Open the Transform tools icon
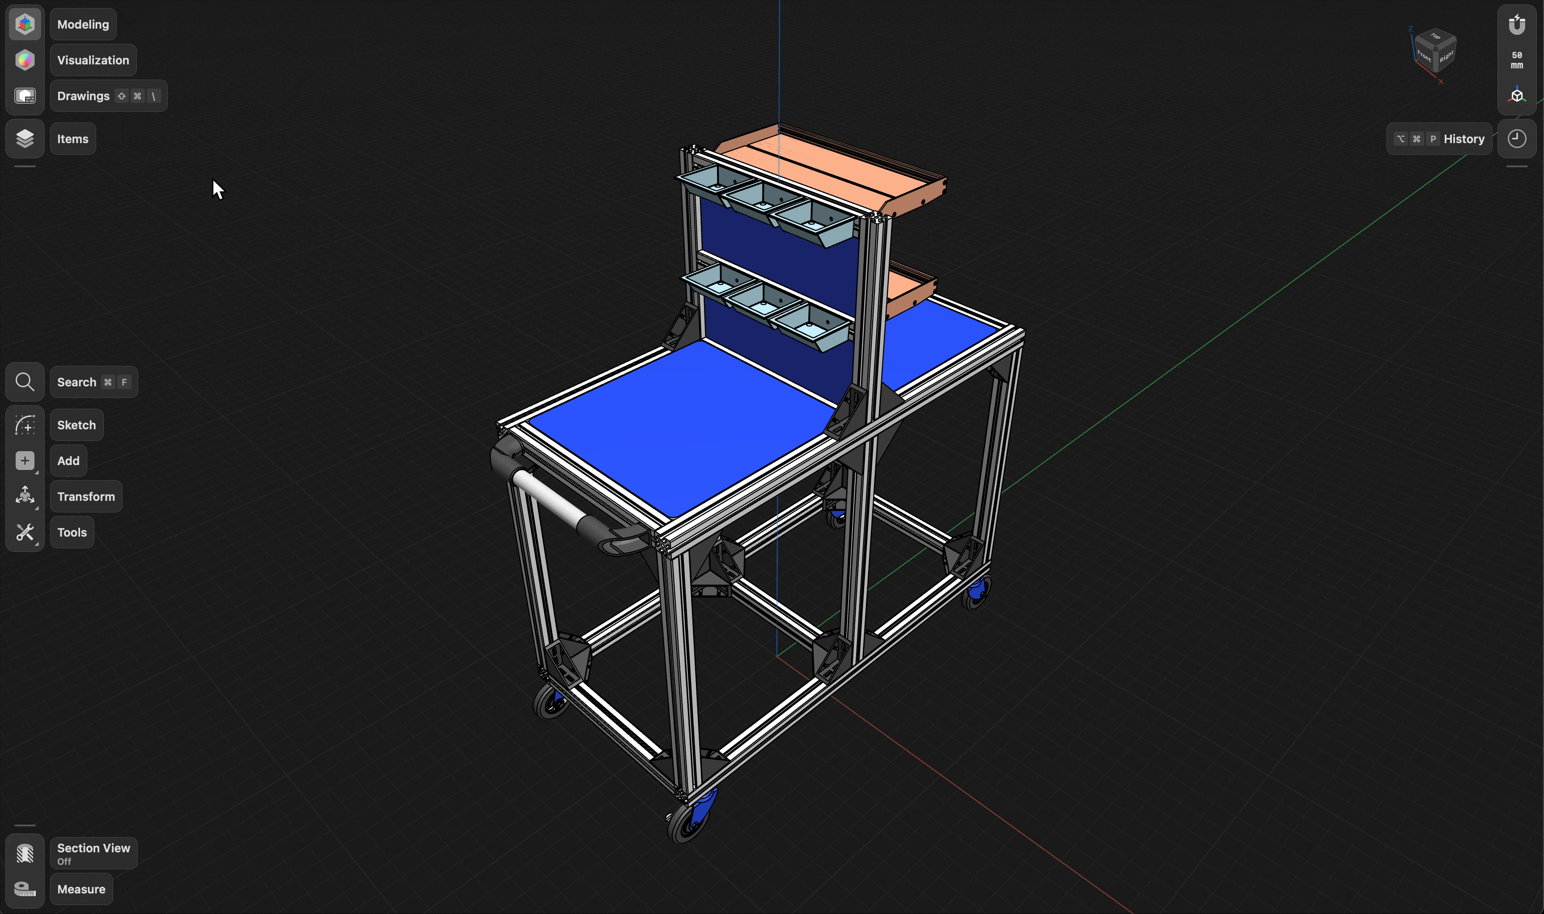The image size is (1544, 914). pos(25,496)
